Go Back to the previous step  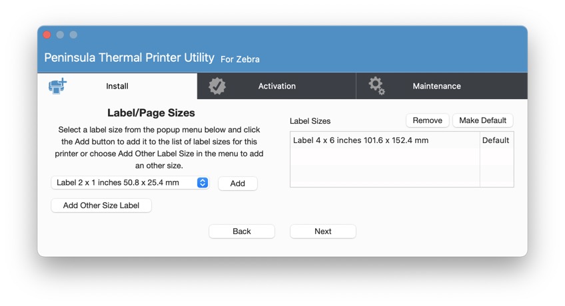coord(242,231)
